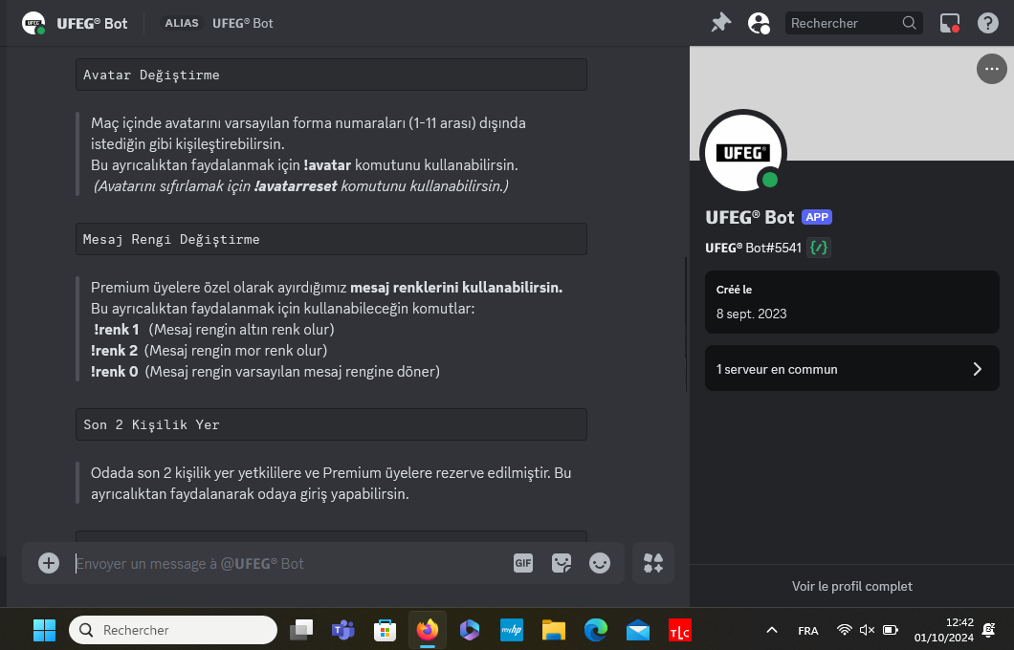Click 'Voir le profil complet' link

851,586
